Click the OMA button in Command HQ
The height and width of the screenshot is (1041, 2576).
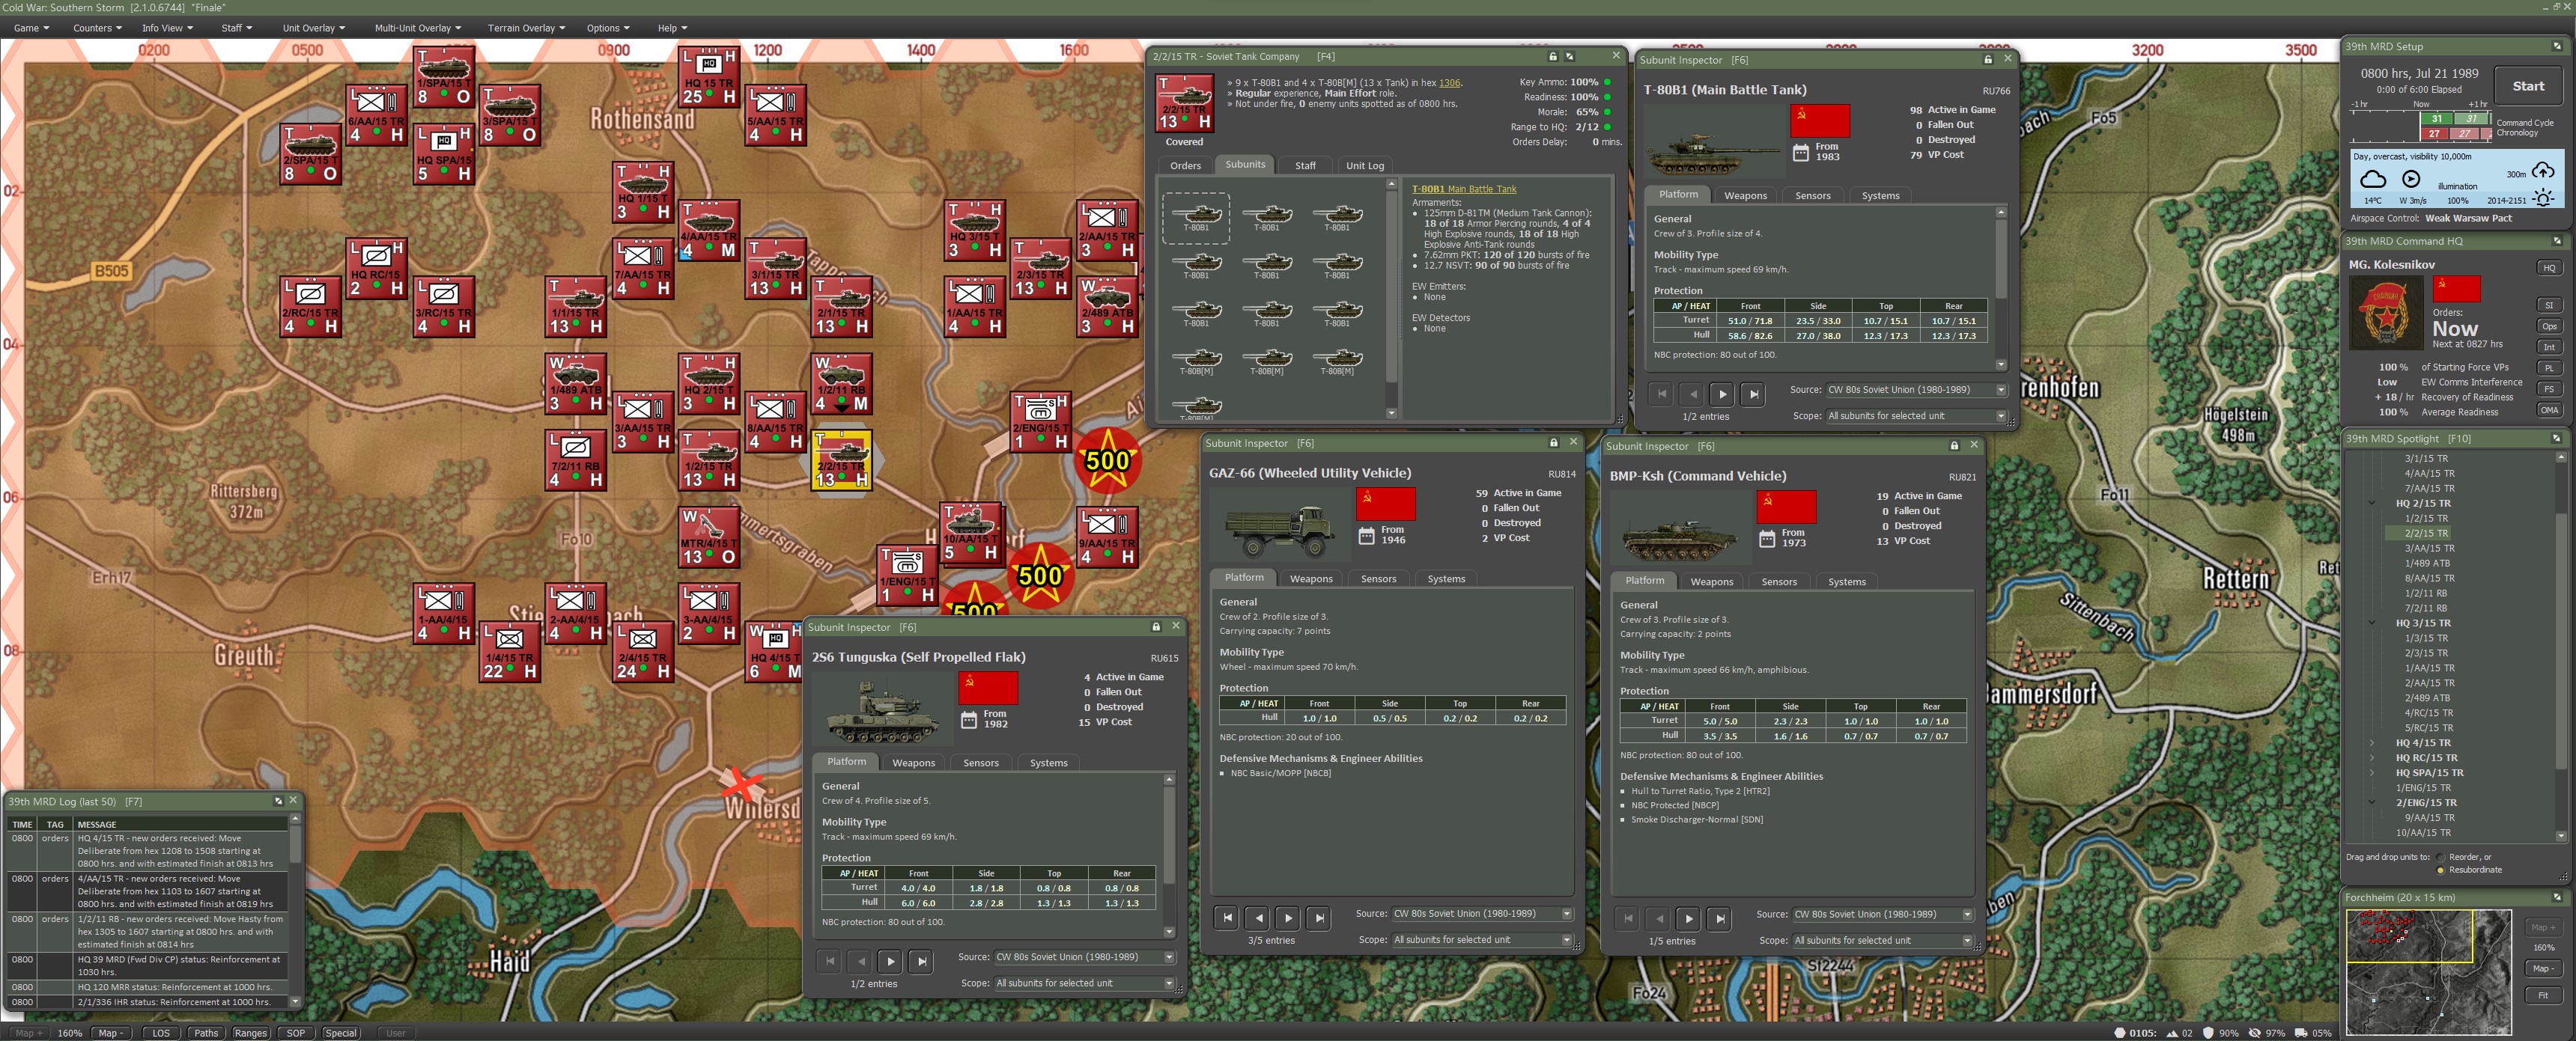2549,409
